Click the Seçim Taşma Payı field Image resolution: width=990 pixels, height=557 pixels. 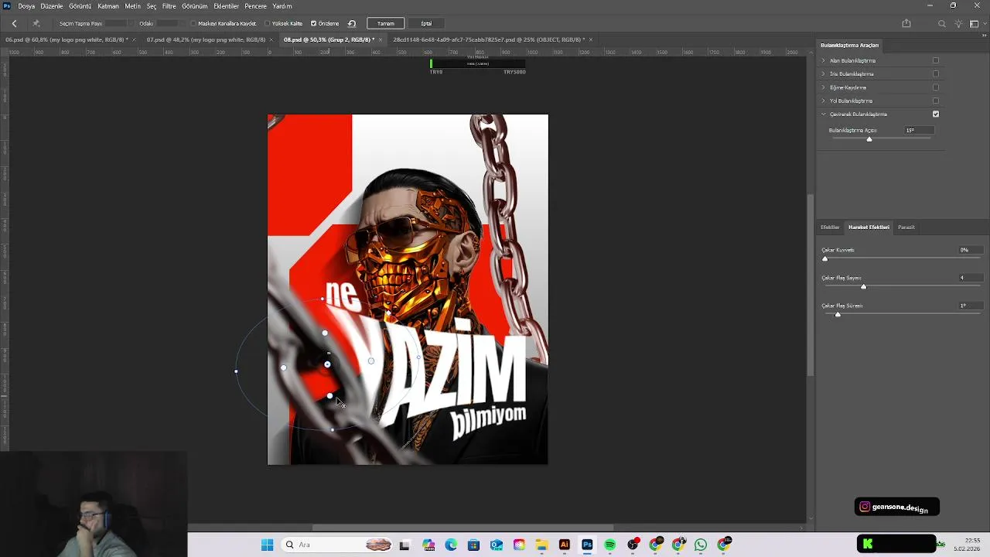click(x=114, y=23)
